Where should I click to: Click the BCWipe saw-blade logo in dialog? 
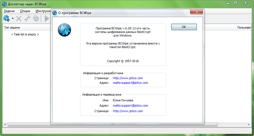64,30
